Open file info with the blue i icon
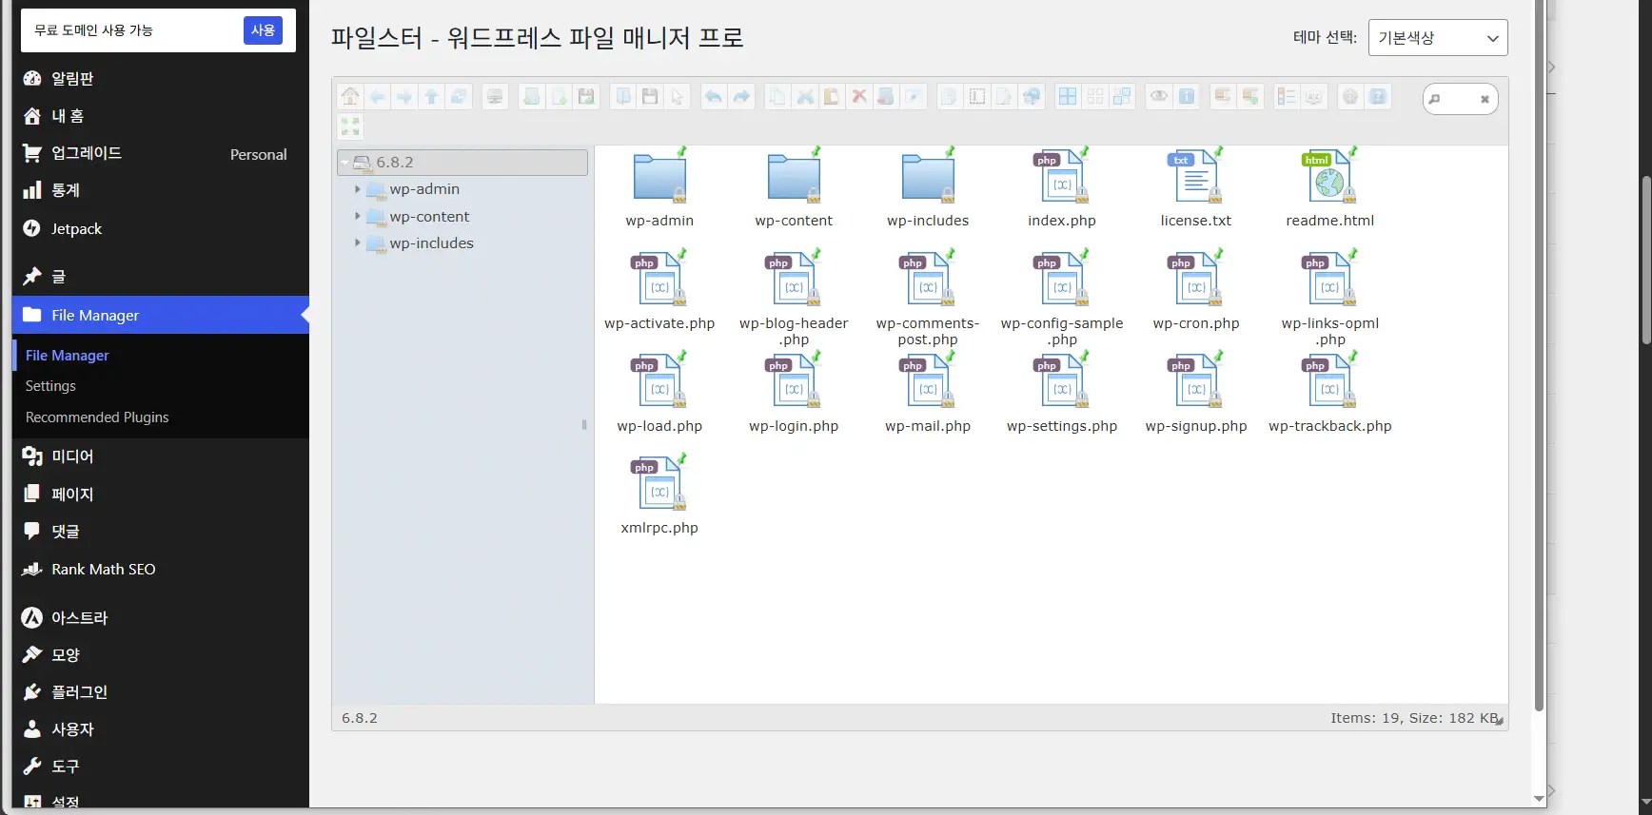 (1186, 96)
